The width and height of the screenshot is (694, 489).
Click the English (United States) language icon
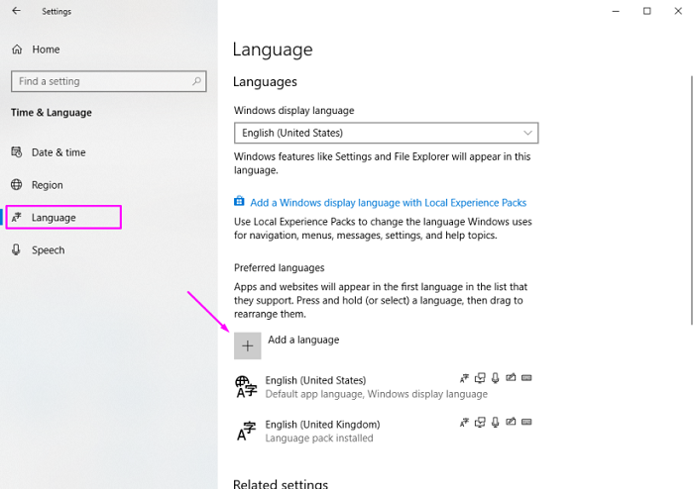[246, 387]
